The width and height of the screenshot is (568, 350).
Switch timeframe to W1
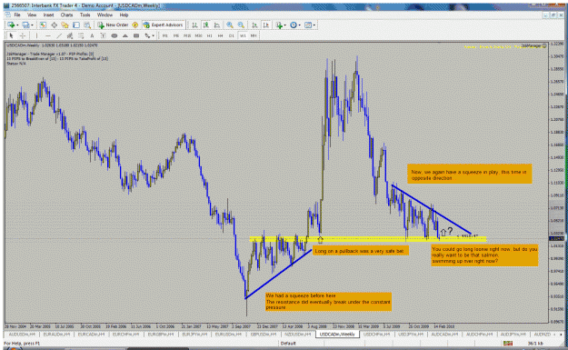click(x=243, y=35)
